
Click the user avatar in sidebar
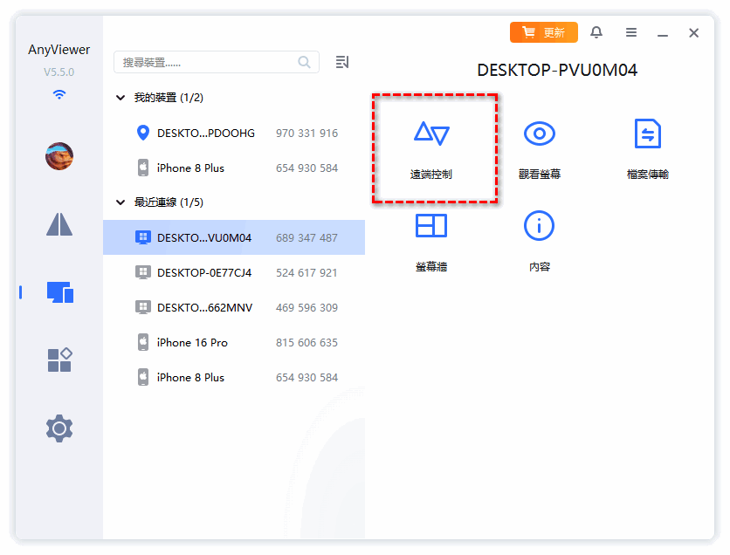59,156
